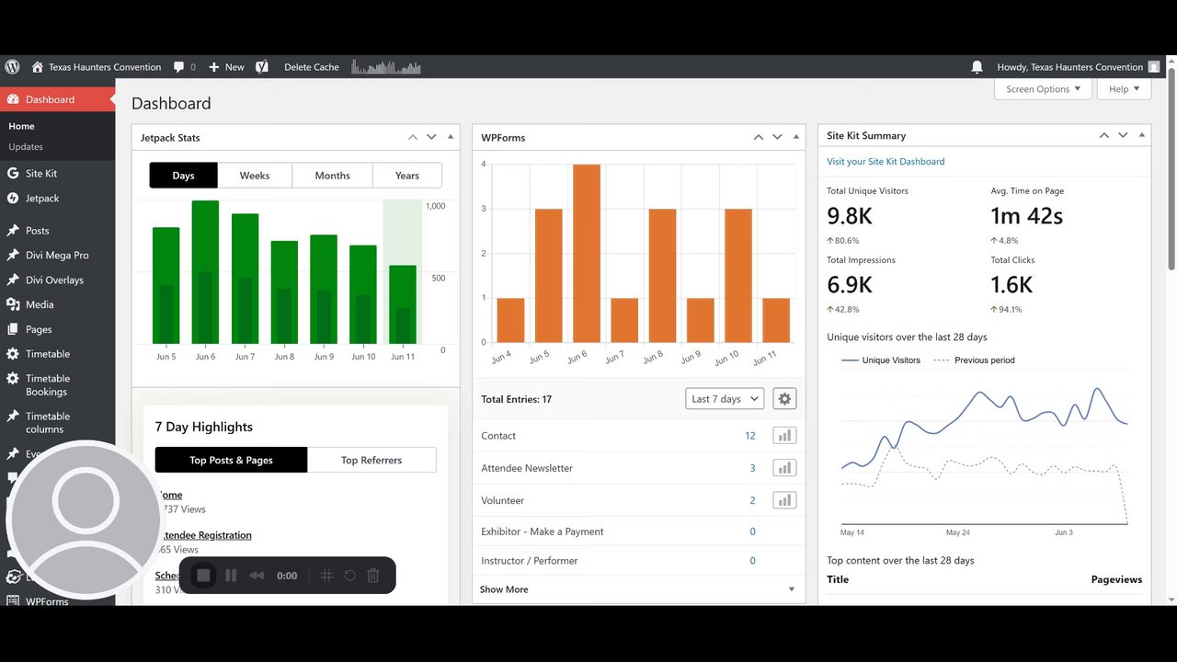This screenshot has height=662, width=1177.
Task: Click the Previous period legend entry
Action: tap(974, 360)
